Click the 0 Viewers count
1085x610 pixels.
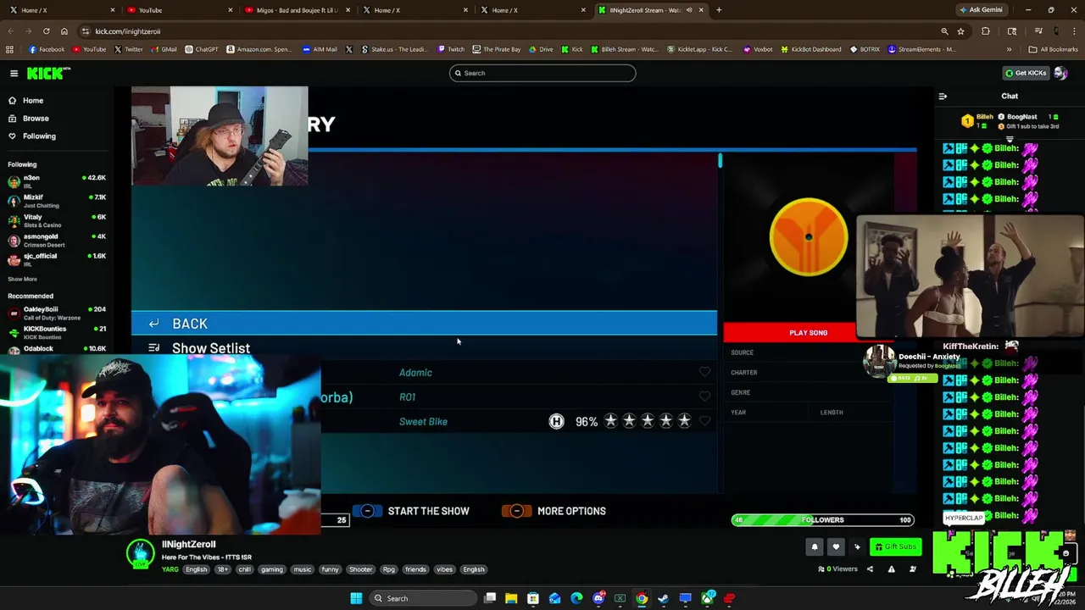pyautogui.click(x=837, y=569)
